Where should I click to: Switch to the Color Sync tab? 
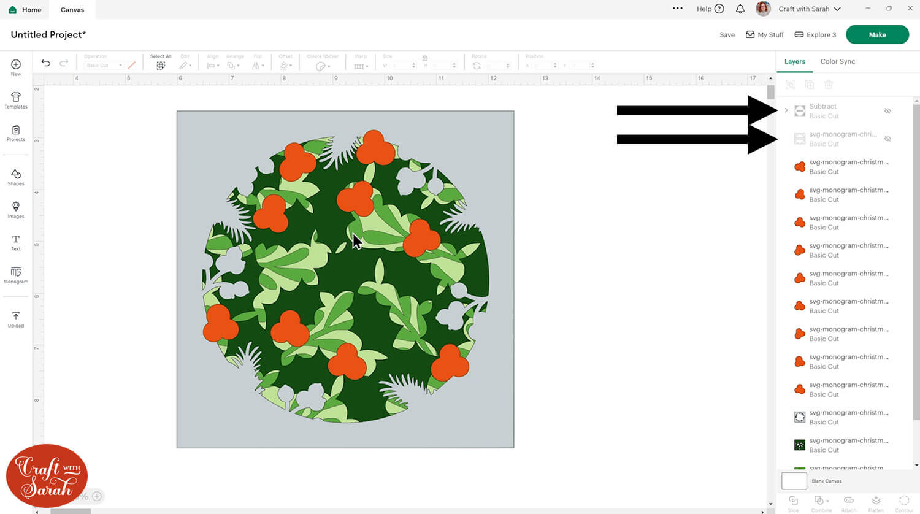coord(837,61)
